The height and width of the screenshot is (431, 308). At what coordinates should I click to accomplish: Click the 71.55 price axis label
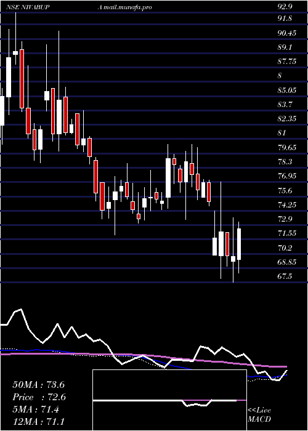point(287,233)
